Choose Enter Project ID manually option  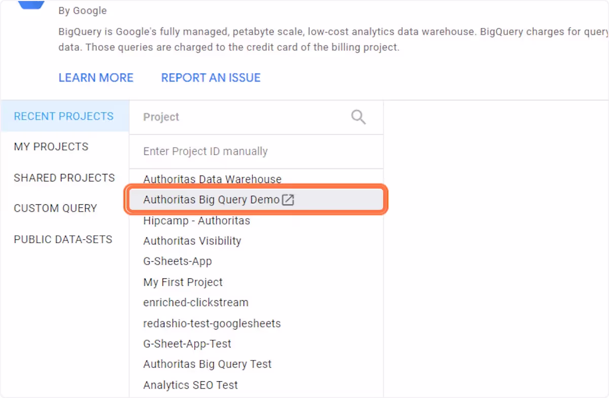click(256, 152)
